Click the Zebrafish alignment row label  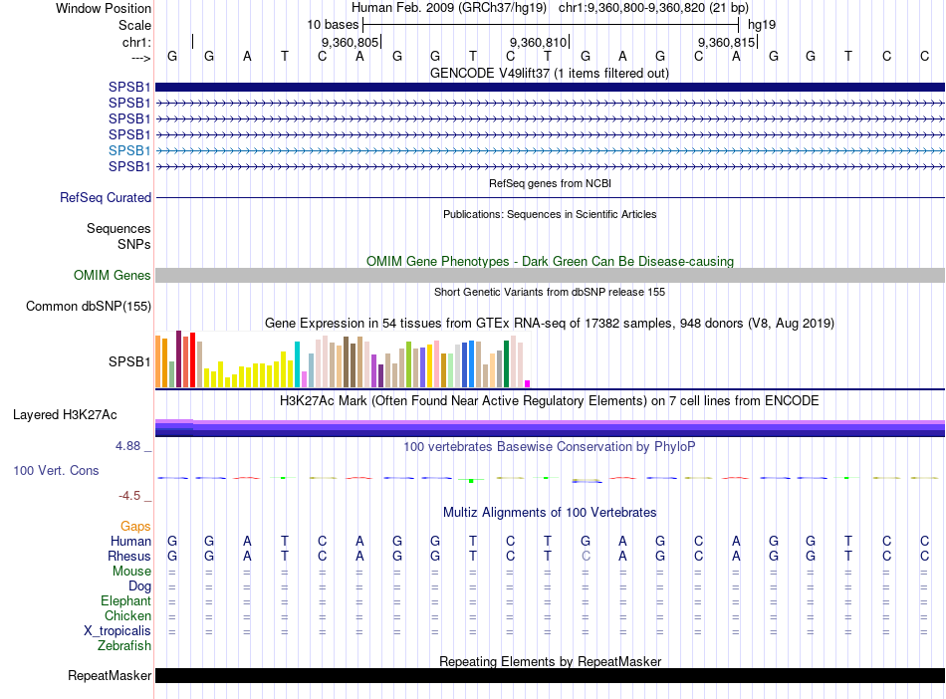(x=124, y=646)
